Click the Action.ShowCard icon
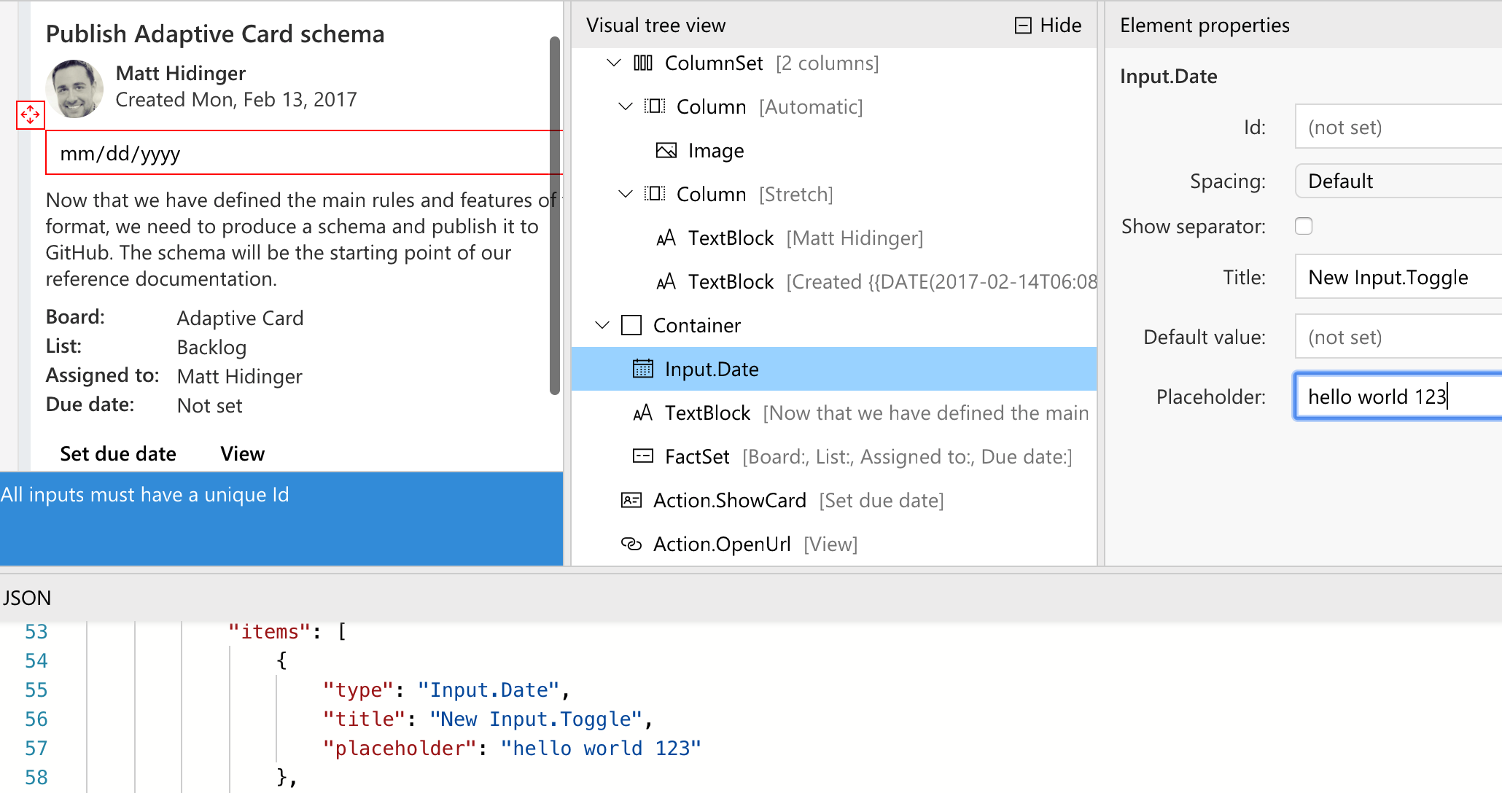 click(631, 500)
